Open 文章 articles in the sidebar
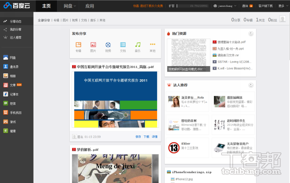This screenshot has width=290, height=183. pyautogui.click(x=12, y=85)
